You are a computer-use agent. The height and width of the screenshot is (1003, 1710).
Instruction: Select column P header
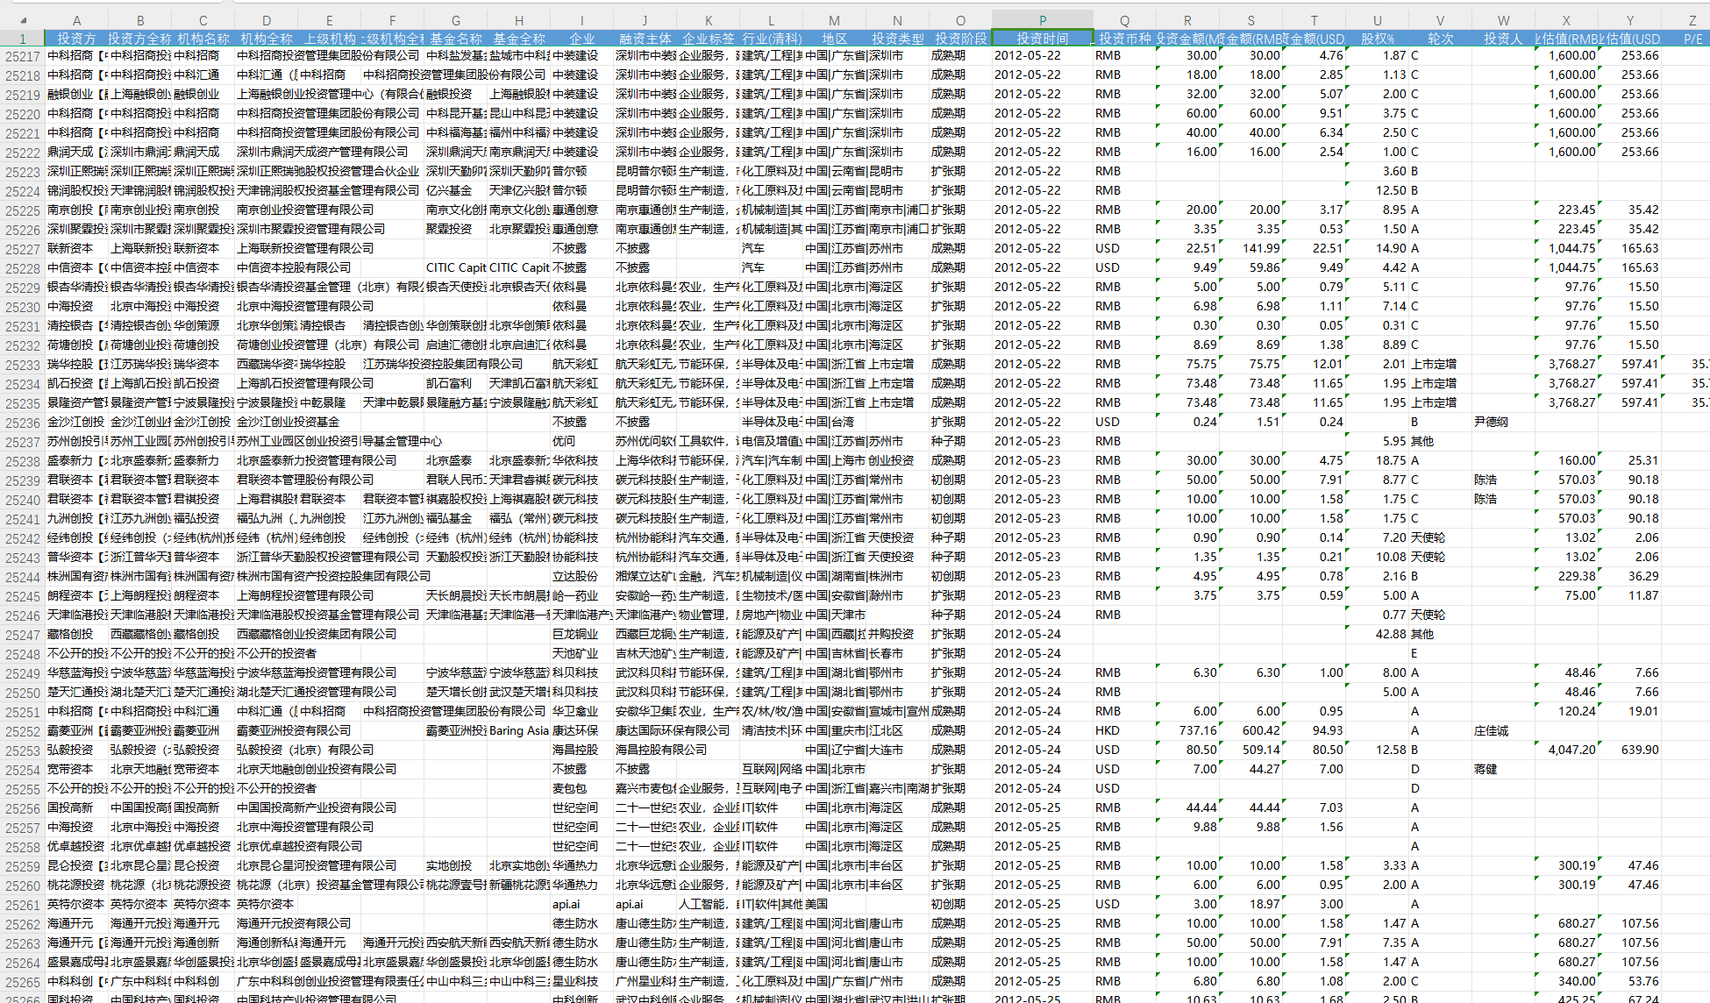click(1042, 20)
